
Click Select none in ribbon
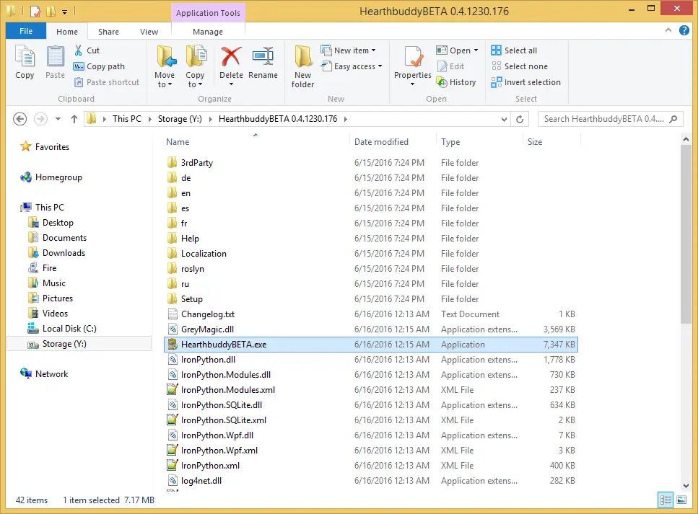click(519, 66)
